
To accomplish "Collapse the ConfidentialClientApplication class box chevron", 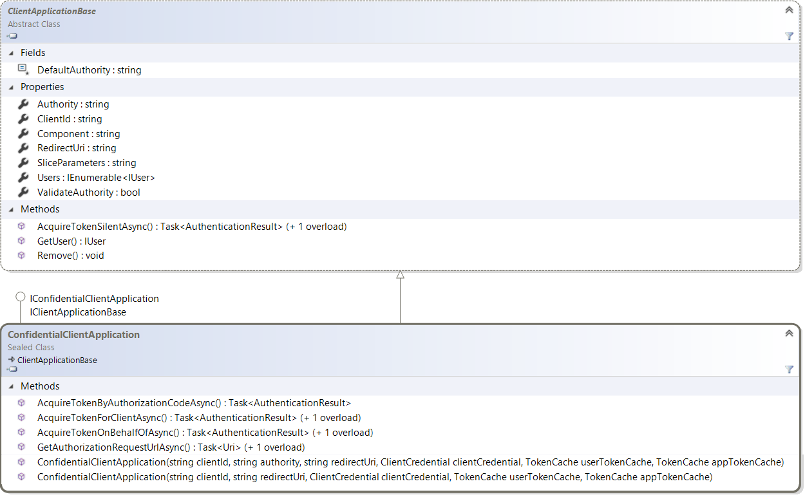I will (x=789, y=333).
